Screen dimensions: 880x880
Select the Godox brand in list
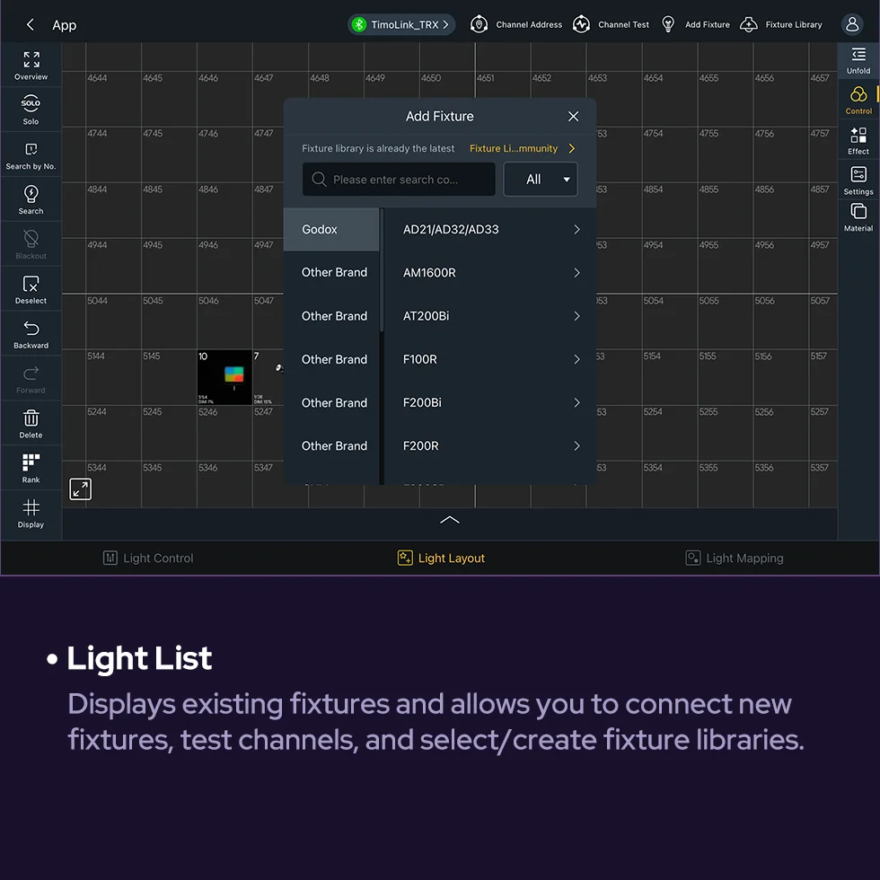click(x=330, y=230)
